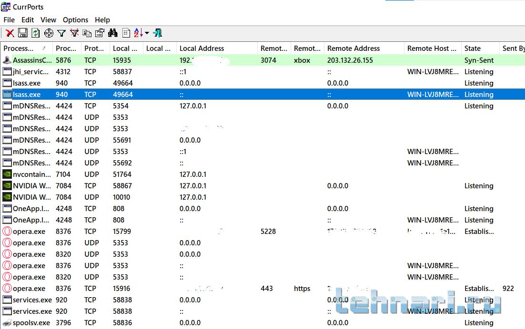This screenshot has height=329, width=525.
Task: Click local port 10010 cell
Action: tap(121, 197)
